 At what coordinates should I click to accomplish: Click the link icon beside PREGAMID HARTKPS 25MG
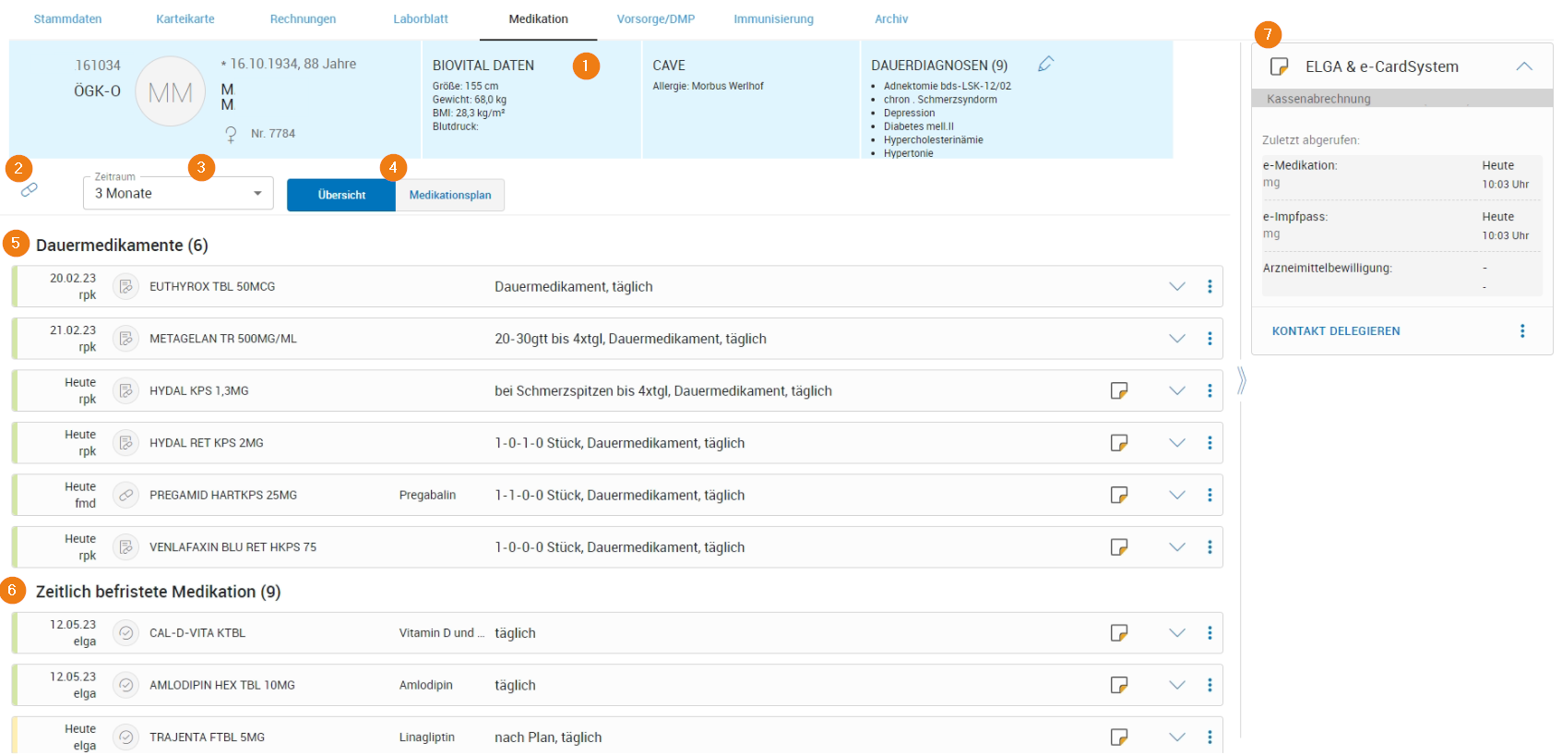(x=125, y=495)
